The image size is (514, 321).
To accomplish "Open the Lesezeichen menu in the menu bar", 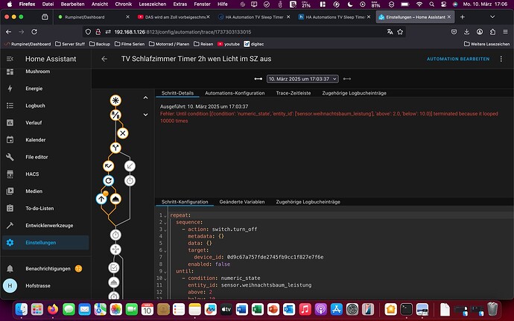I will click(153, 4).
